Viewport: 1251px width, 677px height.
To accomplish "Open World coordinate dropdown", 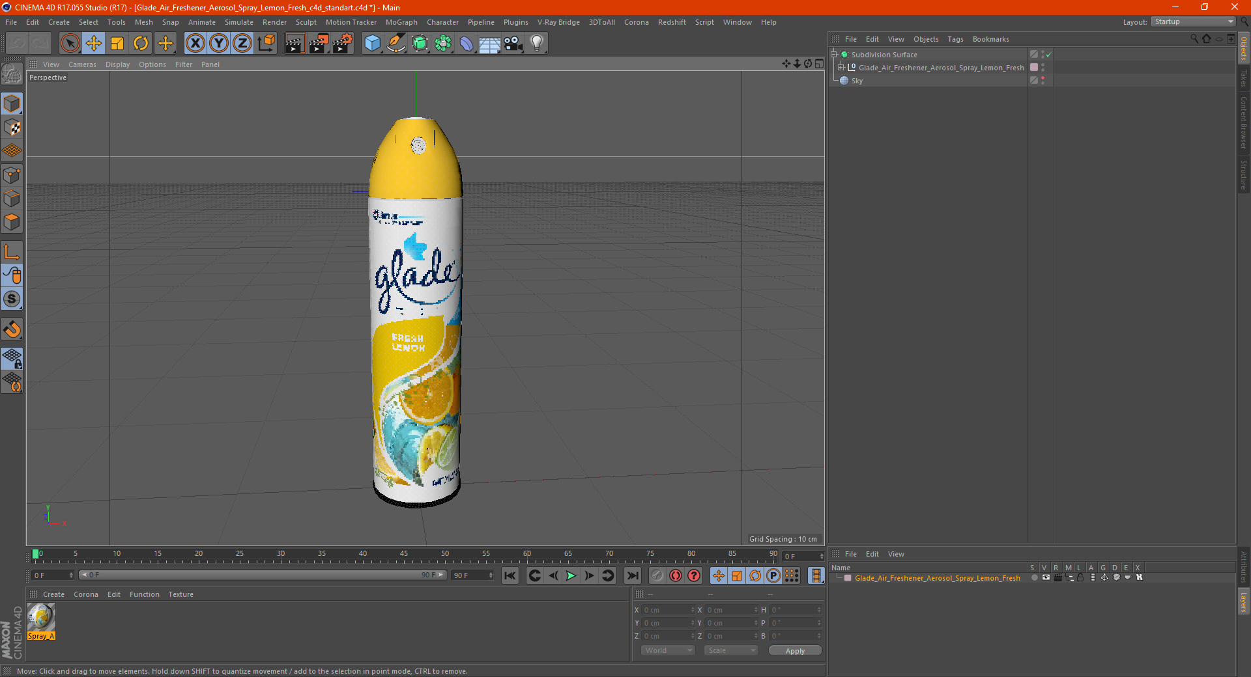I will (x=668, y=650).
